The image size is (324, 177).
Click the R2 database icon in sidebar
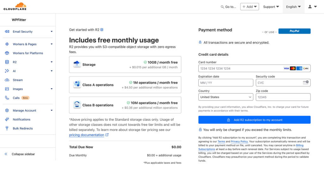tap(7, 62)
